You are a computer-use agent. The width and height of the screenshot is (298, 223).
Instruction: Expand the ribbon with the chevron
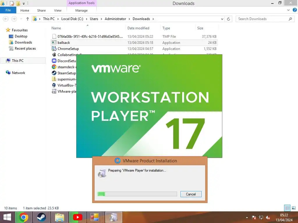[x=288, y=10]
